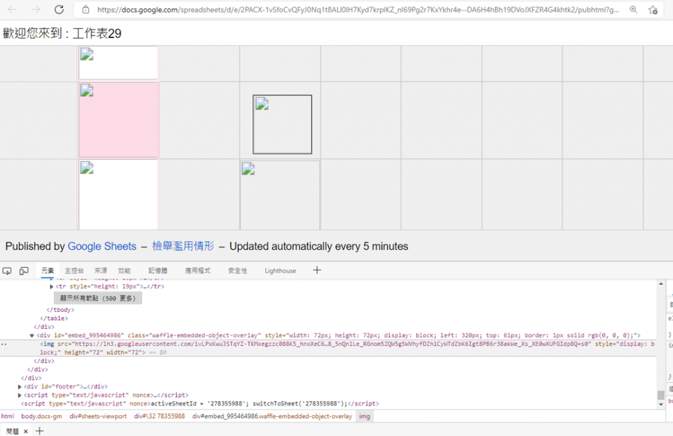Image resolution: width=673 pixels, height=436 pixels.
Task: Close the 問題 drawer tab
Action: 26,431
